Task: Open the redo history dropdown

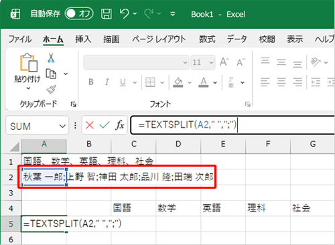Action: 159,14
